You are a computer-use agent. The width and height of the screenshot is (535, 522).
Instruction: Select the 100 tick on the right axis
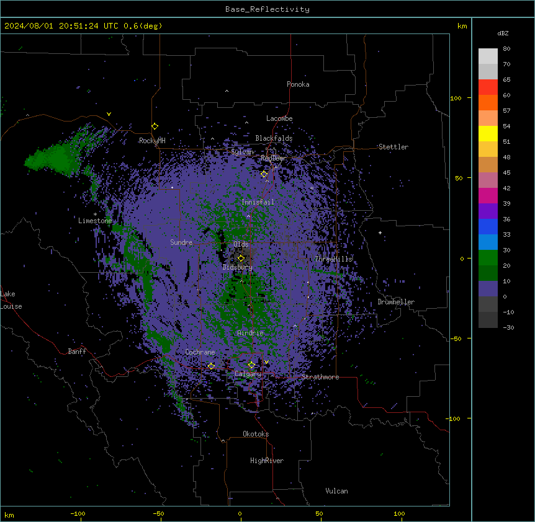pyautogui.click(x=456, y=98)
